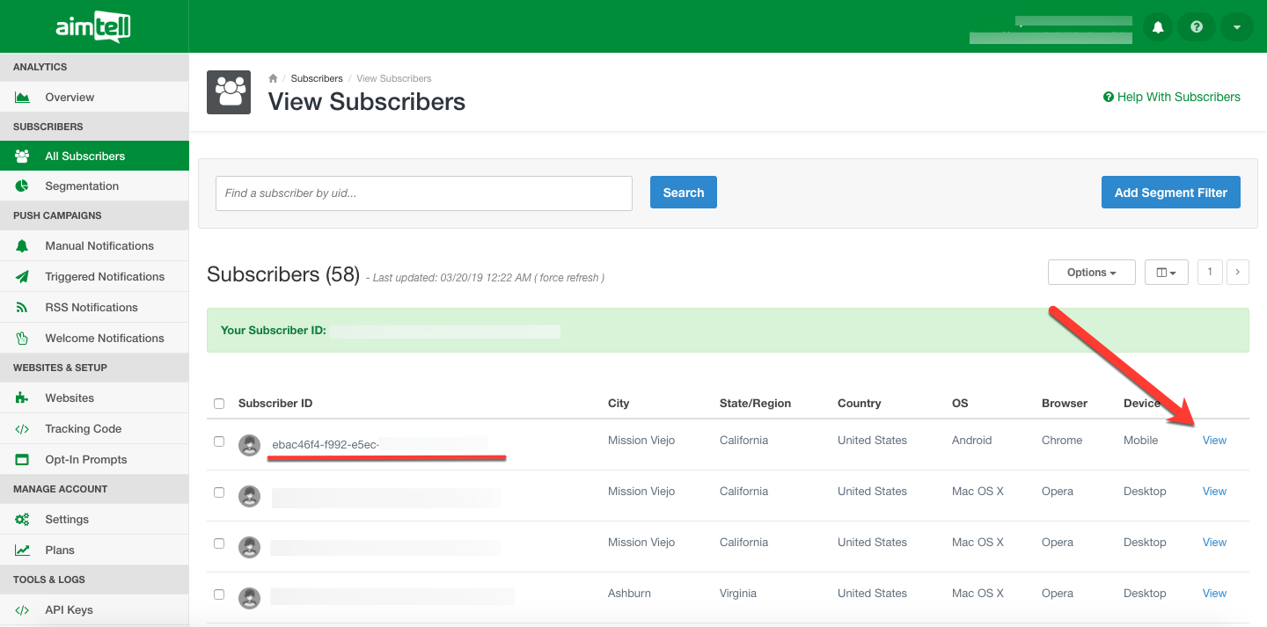Image resolution: width=1267 pixels, height=627 pixels.
Task: Open the account dropdown arrow in header
Action: (x=1236, y=27)
